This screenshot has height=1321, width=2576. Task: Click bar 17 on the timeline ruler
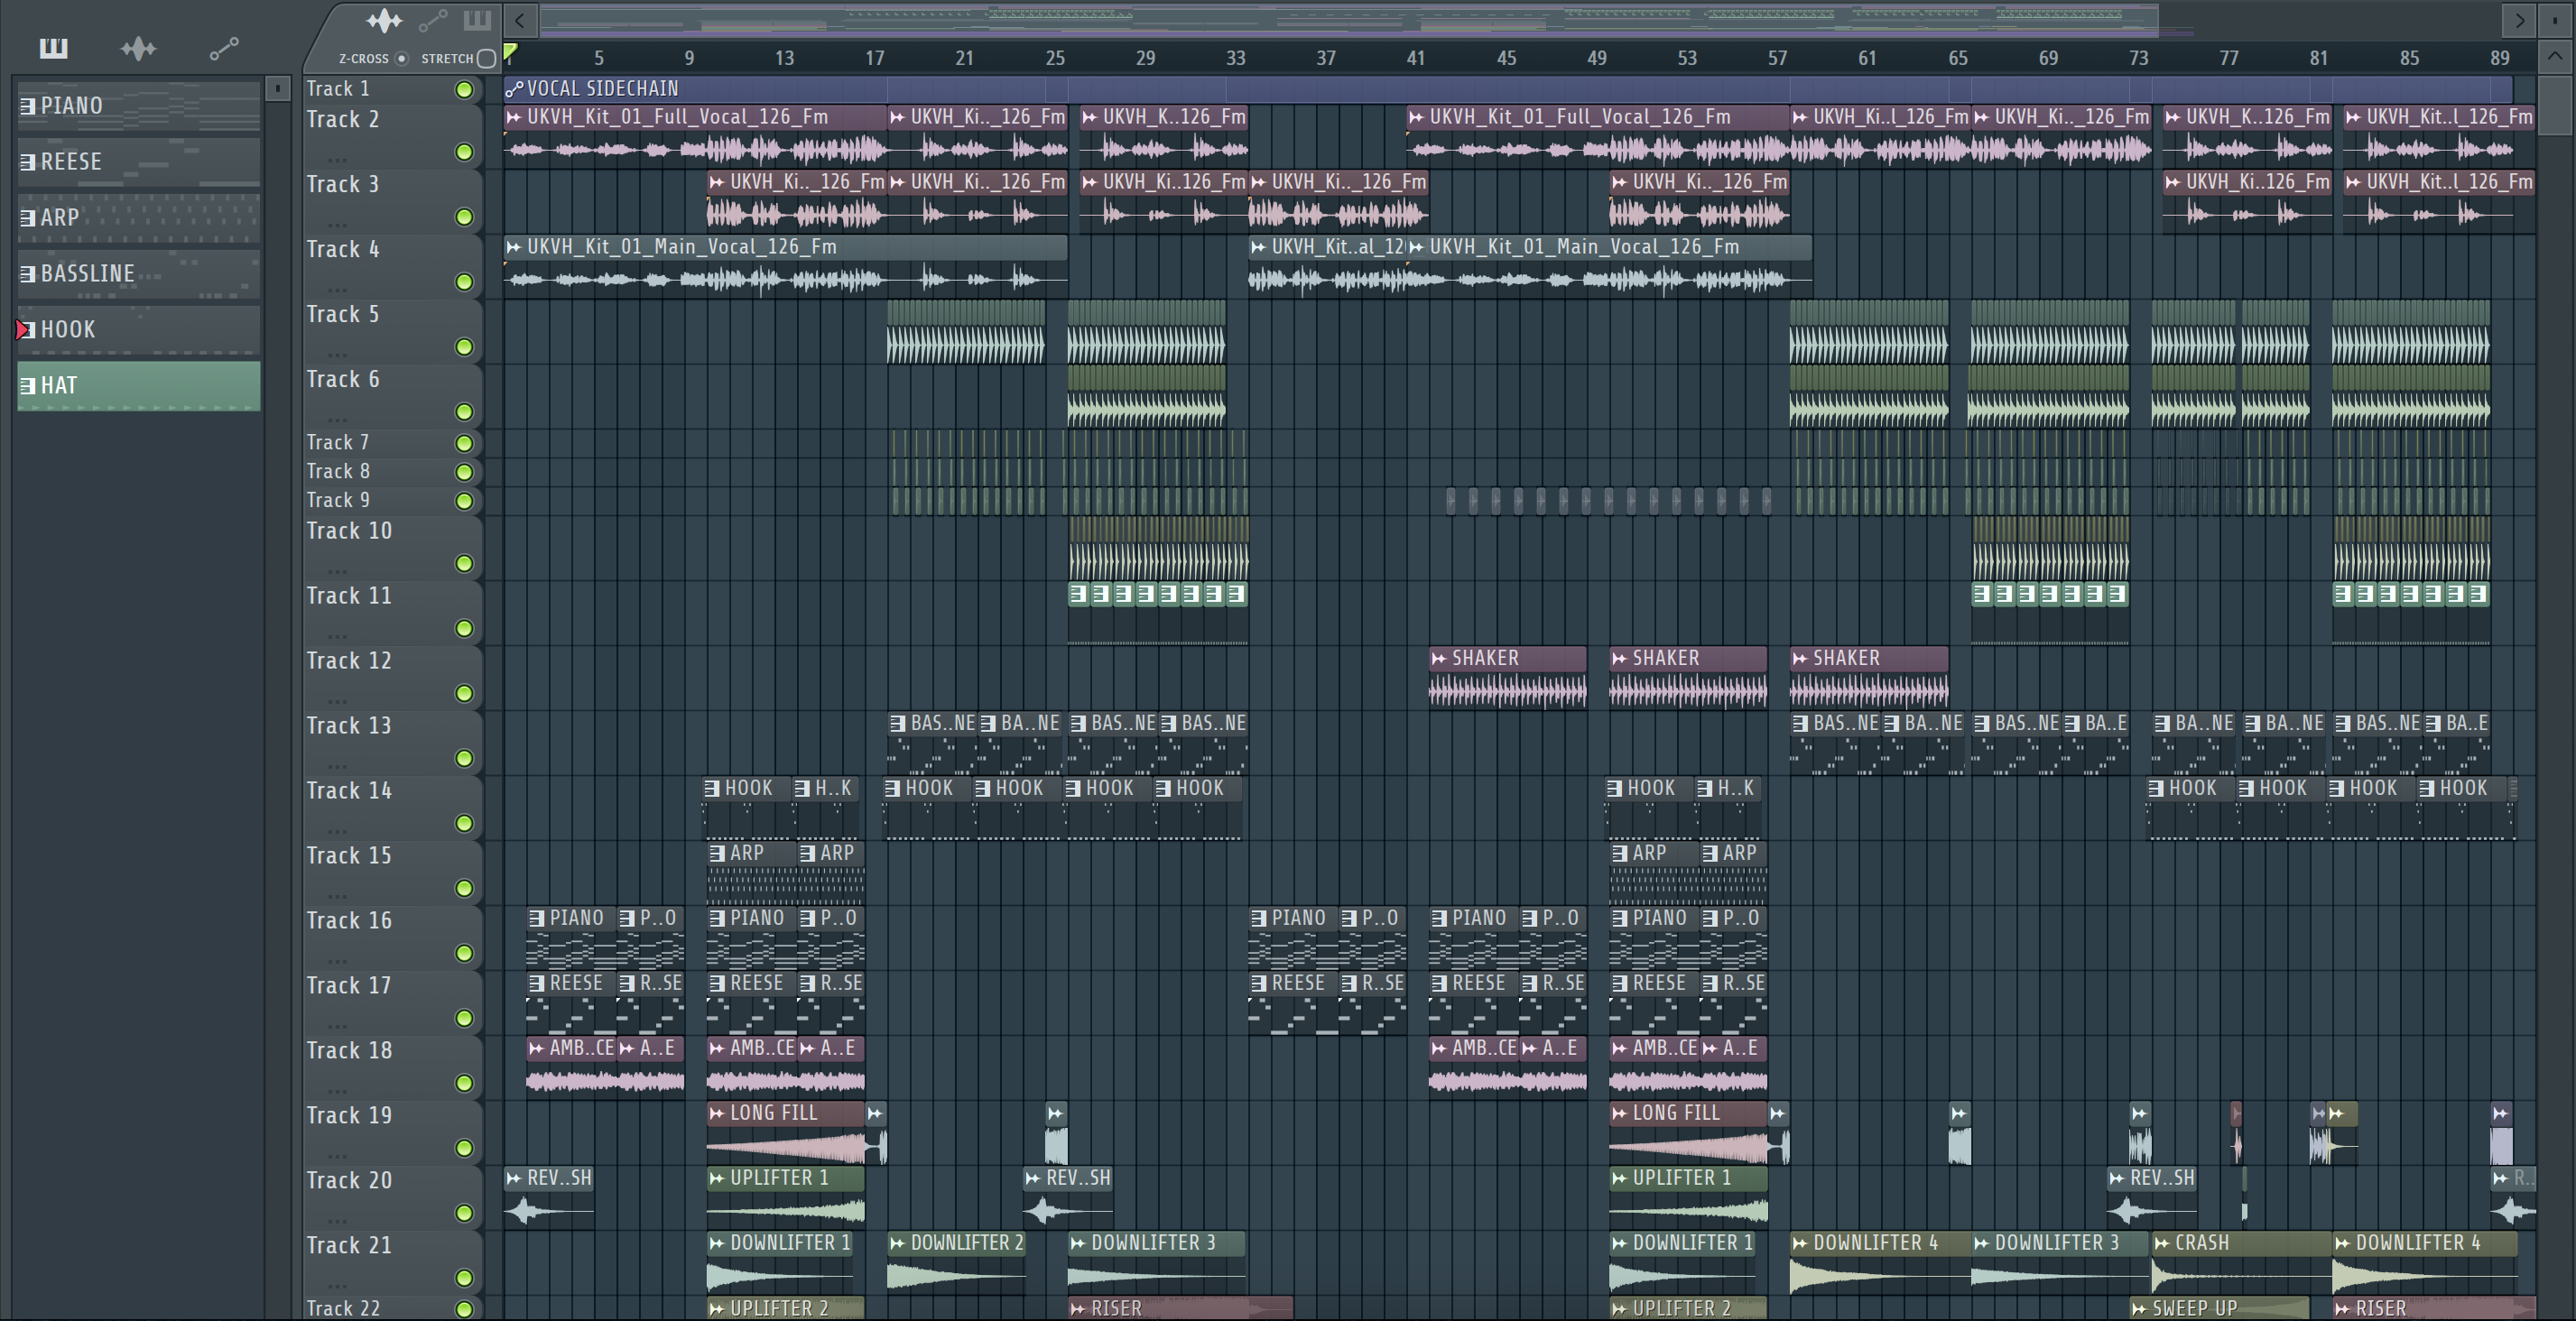tap(875, 58)
